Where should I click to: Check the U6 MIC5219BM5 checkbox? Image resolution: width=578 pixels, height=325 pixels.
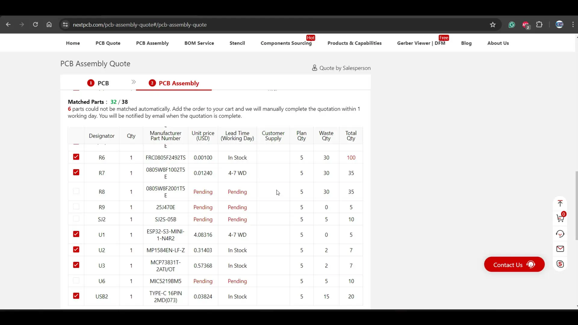point(76,280)
